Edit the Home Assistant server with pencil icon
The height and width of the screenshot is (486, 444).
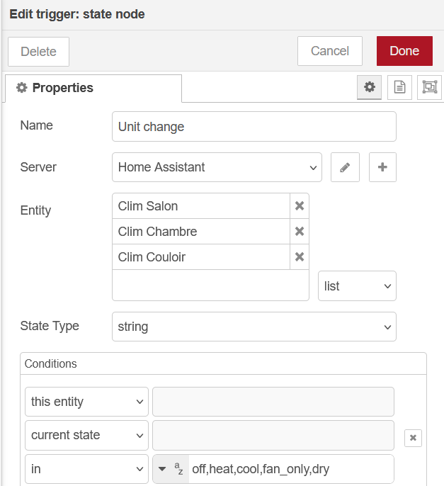(345, 167)
